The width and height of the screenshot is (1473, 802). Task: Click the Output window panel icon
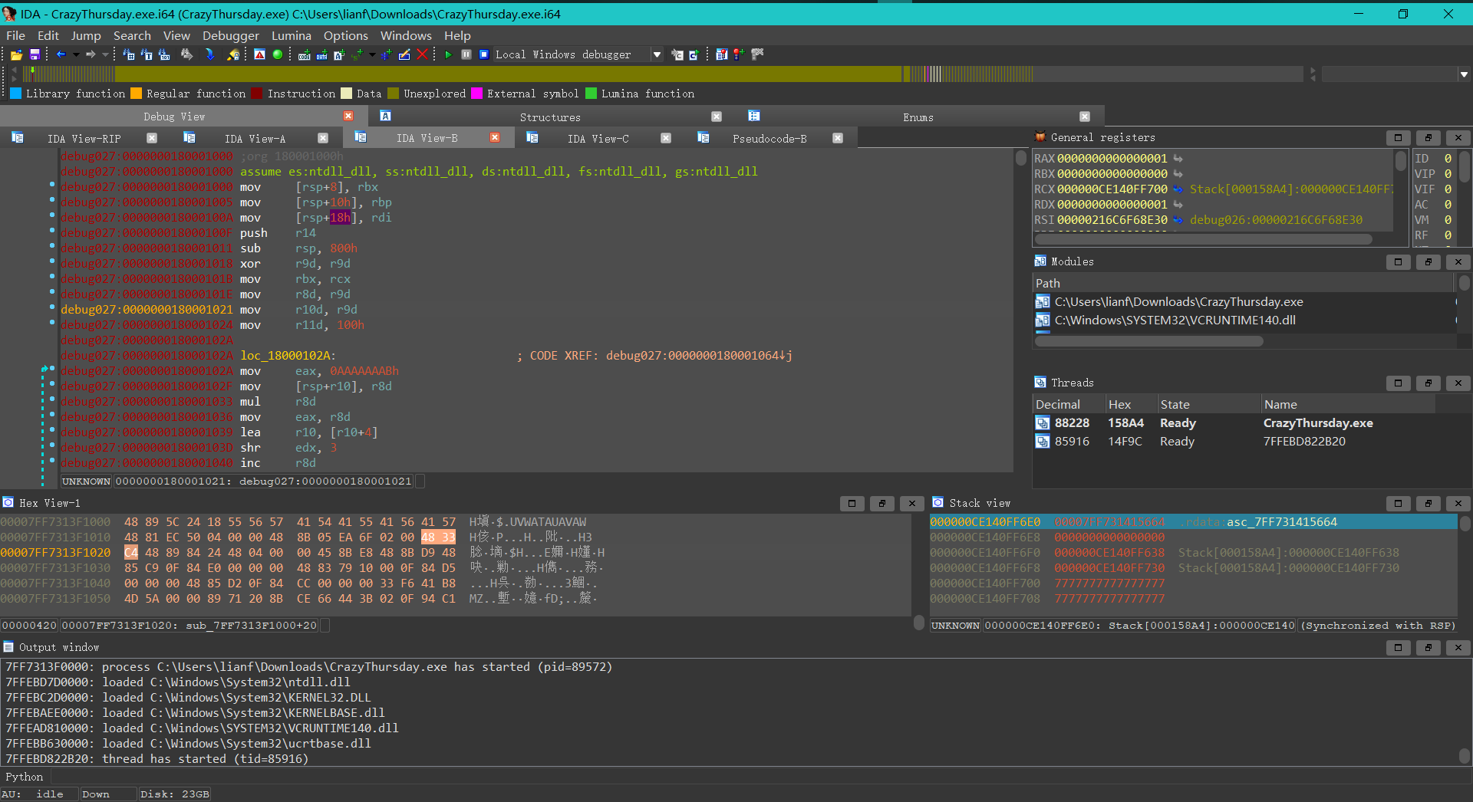tap(8, 647)
